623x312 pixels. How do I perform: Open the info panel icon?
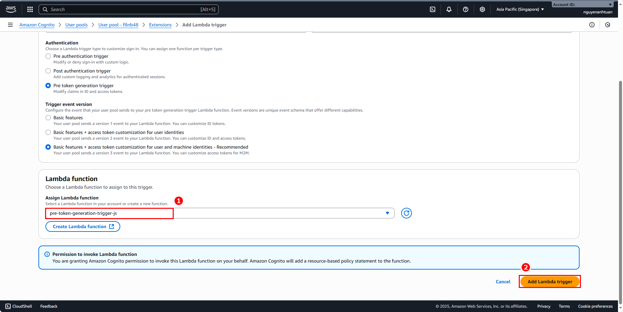(x=592, y=25)
